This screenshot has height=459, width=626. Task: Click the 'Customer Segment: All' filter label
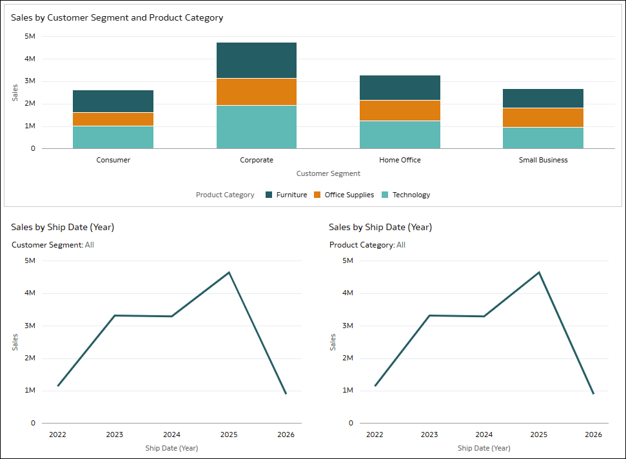53,245
